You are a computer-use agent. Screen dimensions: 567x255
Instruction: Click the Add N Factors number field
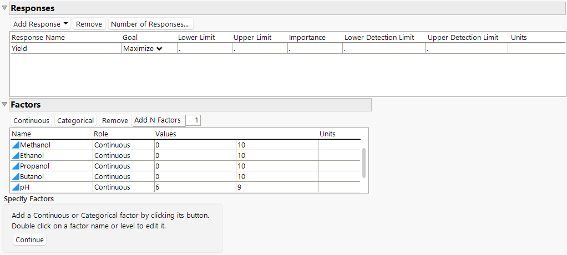tap(193, 121)
